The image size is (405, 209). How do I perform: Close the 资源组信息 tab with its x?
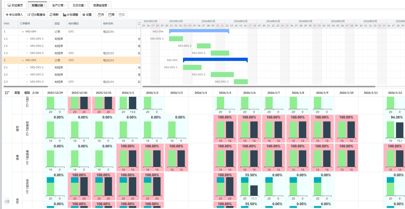[109, 6]
